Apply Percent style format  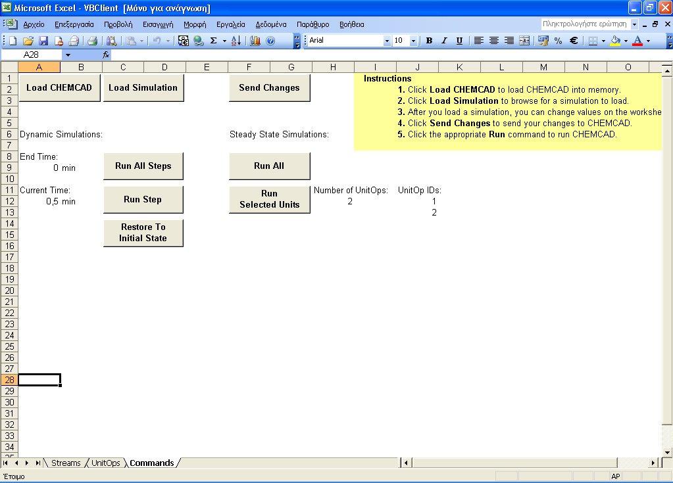pos(558,41)
